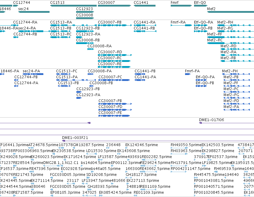Click protein CG30007-PB
The image size is (254, 197).
[x=110, y=101]
